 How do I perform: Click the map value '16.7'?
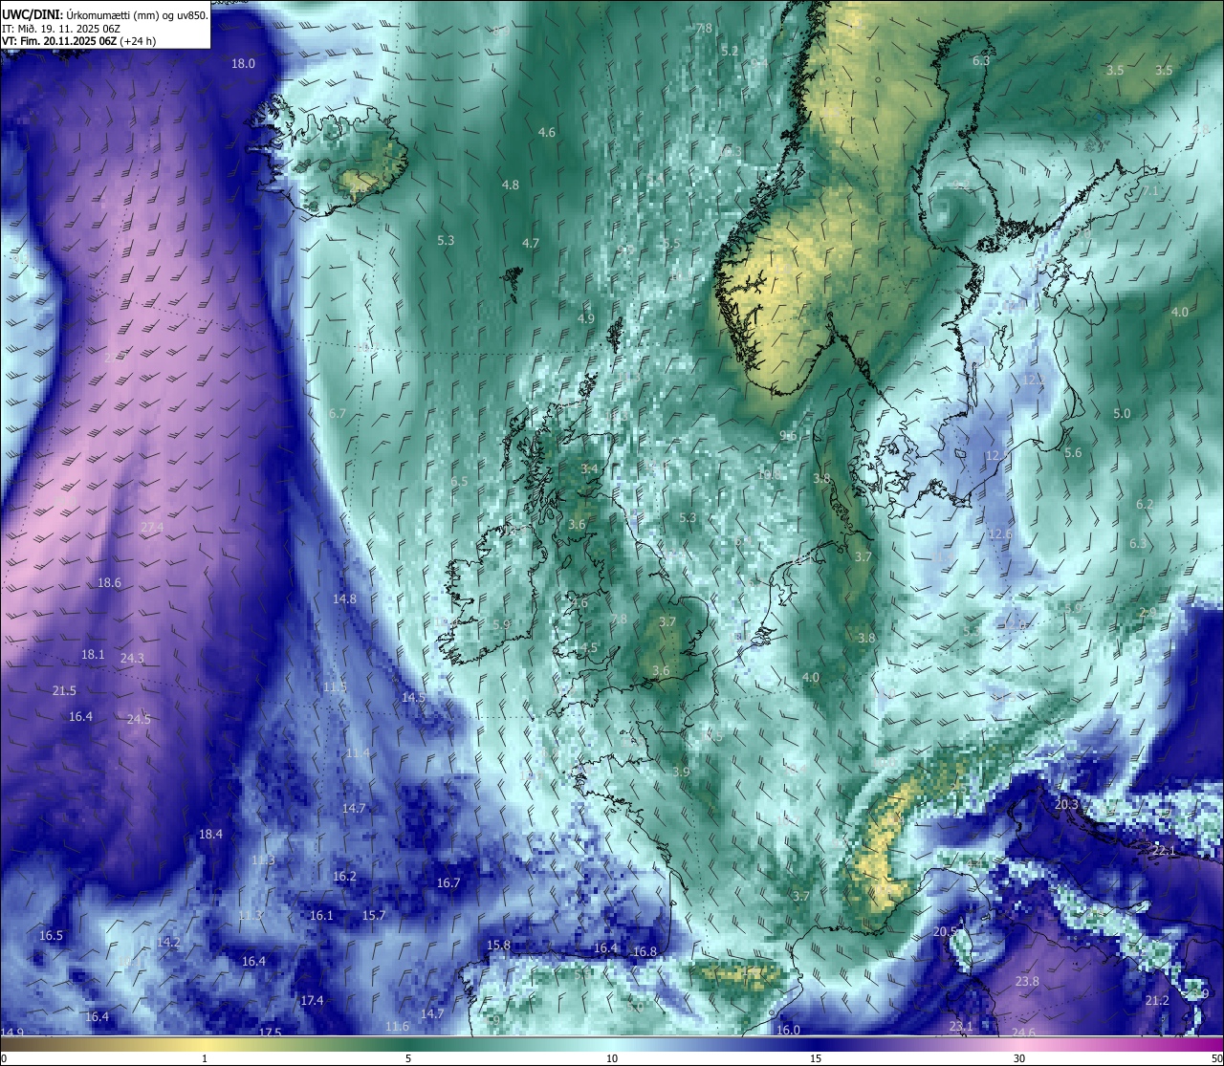tap(448, 883)
